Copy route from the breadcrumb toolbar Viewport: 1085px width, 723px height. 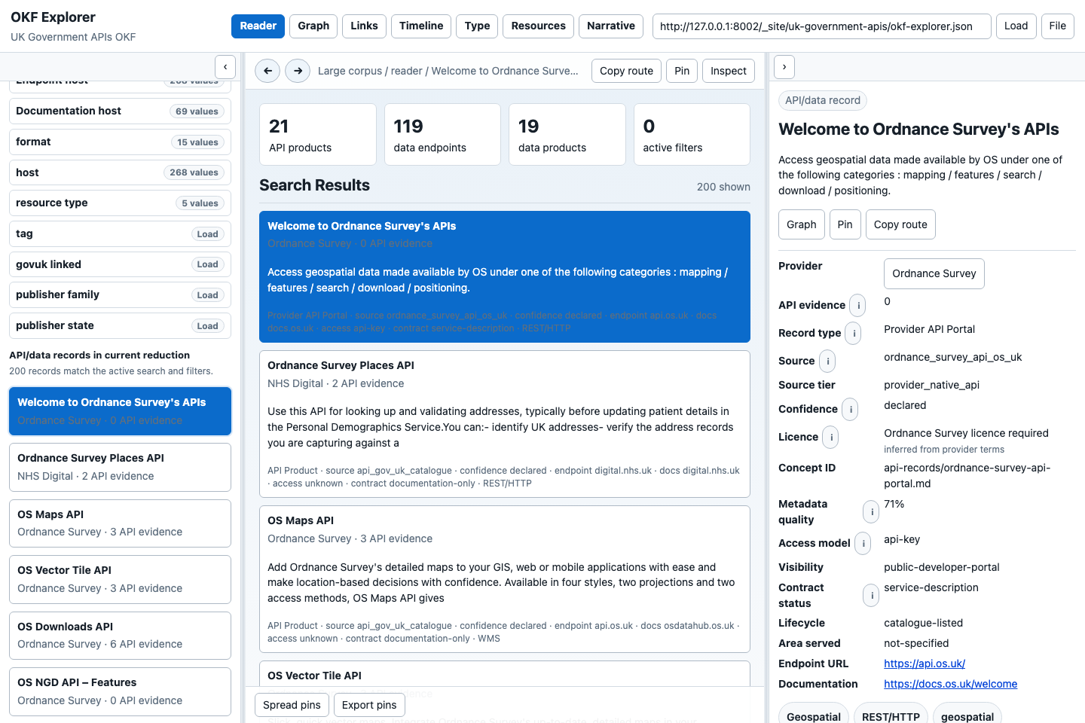click(x=627, y=71)
